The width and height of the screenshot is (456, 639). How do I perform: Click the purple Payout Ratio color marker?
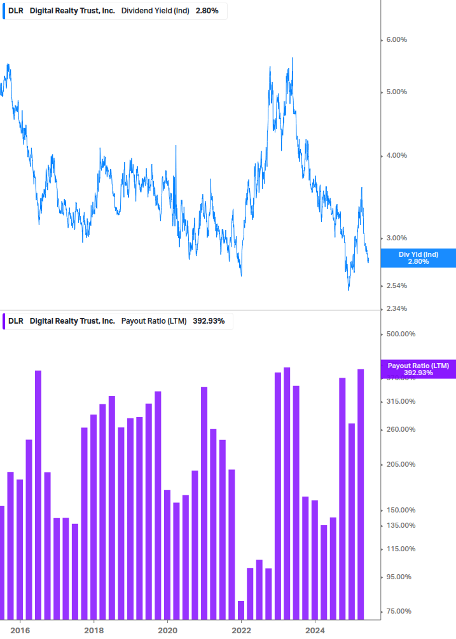(x=4, y=321)
